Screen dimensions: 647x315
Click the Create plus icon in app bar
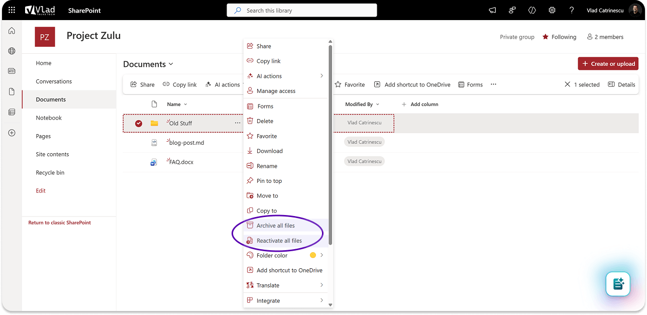click(12, 133)
